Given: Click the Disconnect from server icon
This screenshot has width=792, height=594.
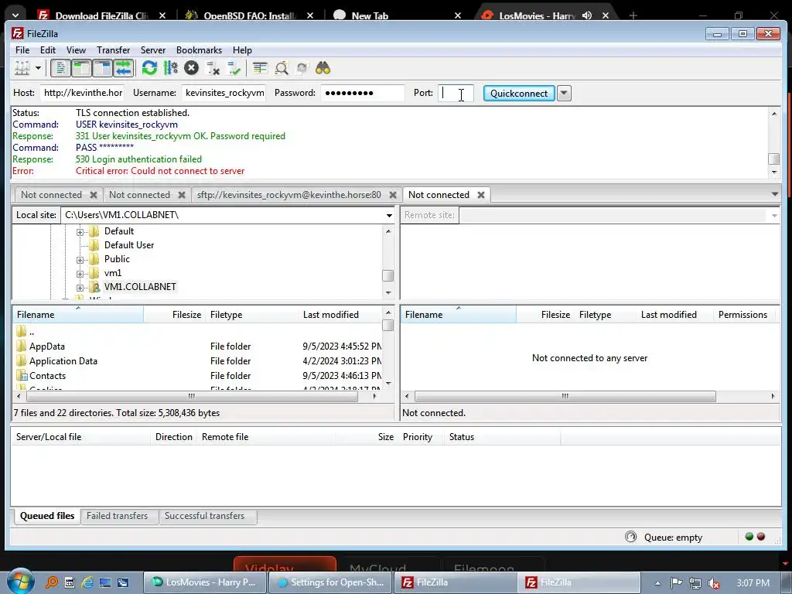Looking at the screenshot, I should [x=213, y=68].
